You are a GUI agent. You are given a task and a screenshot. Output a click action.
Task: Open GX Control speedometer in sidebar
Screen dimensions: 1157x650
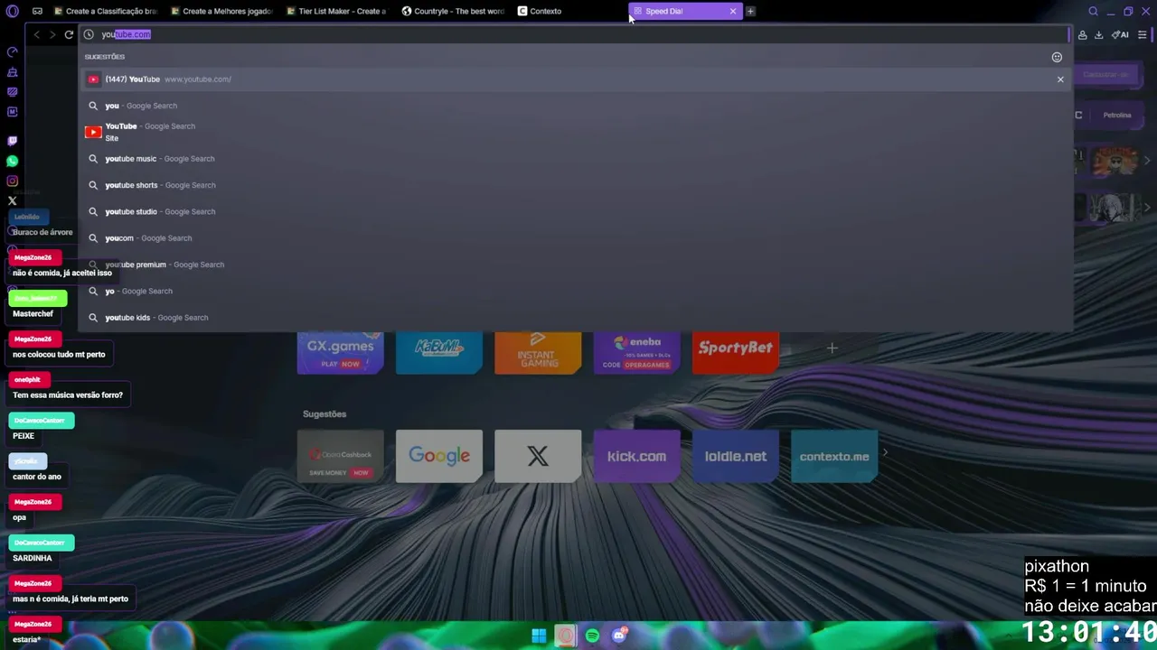pyautogui.click(x=13, y=52)
